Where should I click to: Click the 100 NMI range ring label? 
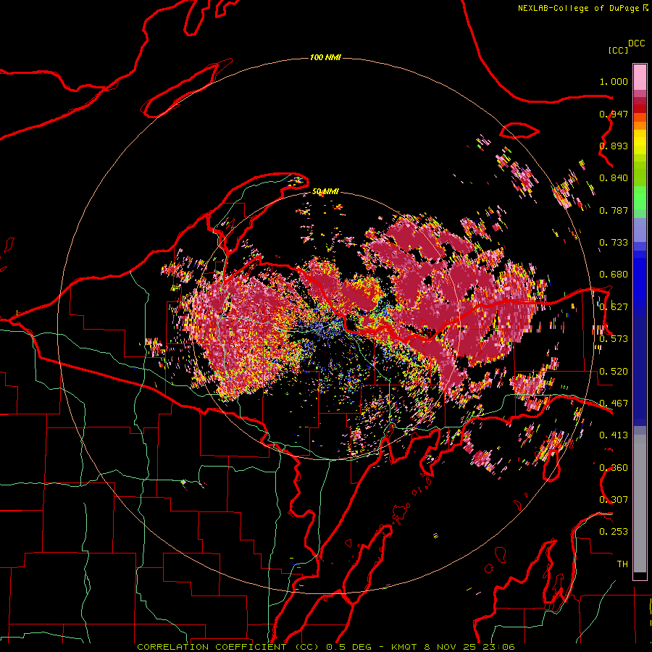(325, 57)
